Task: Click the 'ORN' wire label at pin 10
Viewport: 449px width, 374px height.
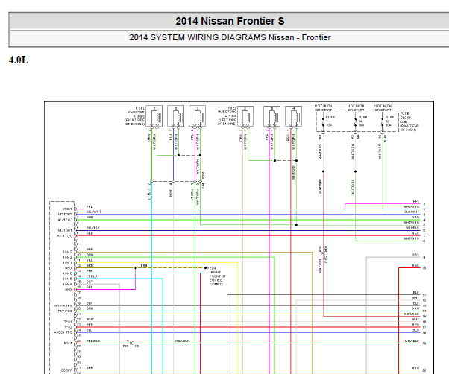Action: click(90, 255)
